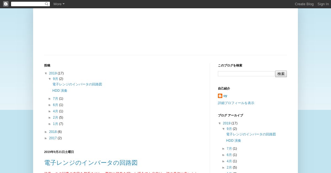Click the Blogger logo icon in navbar

tap(6, 4)
